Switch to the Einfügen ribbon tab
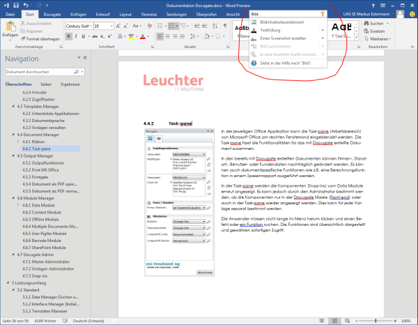418x325 pixels. 78,15
